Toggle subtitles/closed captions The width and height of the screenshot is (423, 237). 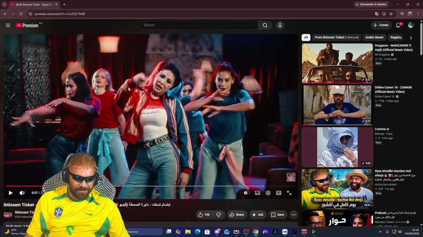pos(257,193)
